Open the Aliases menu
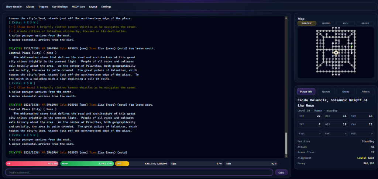The width and height of the screenshot is (378, 179). tap(30, 7)
